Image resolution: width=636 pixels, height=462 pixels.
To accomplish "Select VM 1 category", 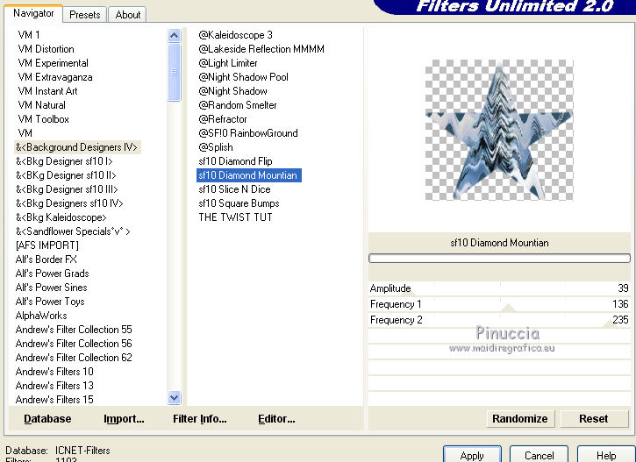I will (x=29, y=35).
